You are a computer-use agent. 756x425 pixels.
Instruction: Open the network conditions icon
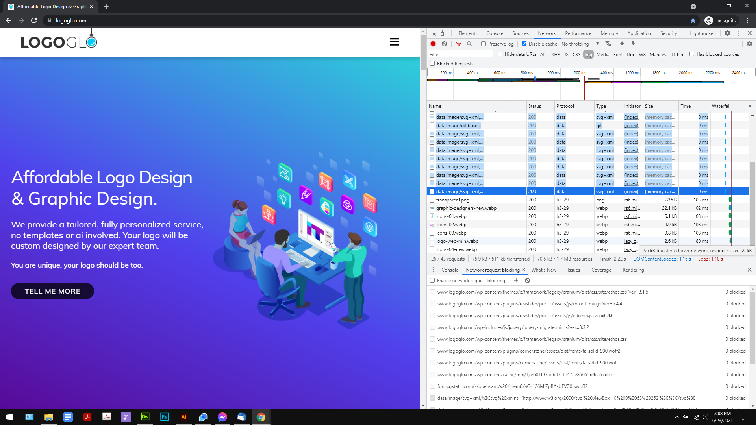(608, 44)
